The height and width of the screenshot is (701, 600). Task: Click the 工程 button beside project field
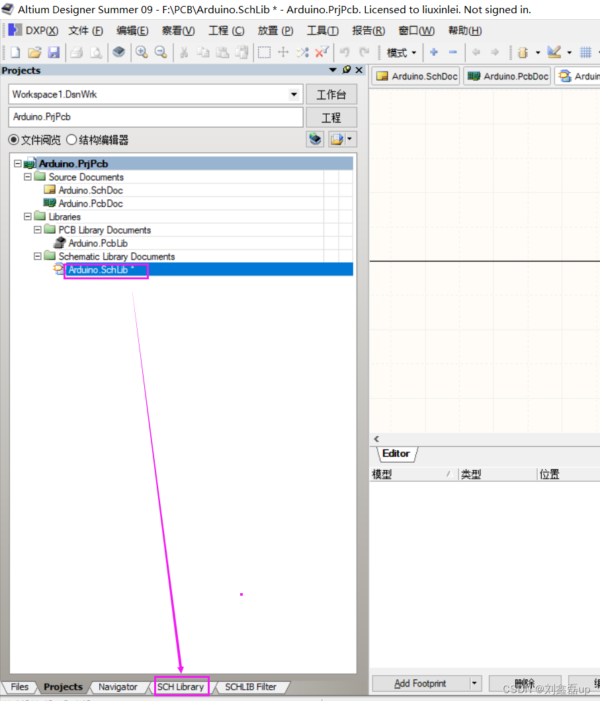(331, 117)
